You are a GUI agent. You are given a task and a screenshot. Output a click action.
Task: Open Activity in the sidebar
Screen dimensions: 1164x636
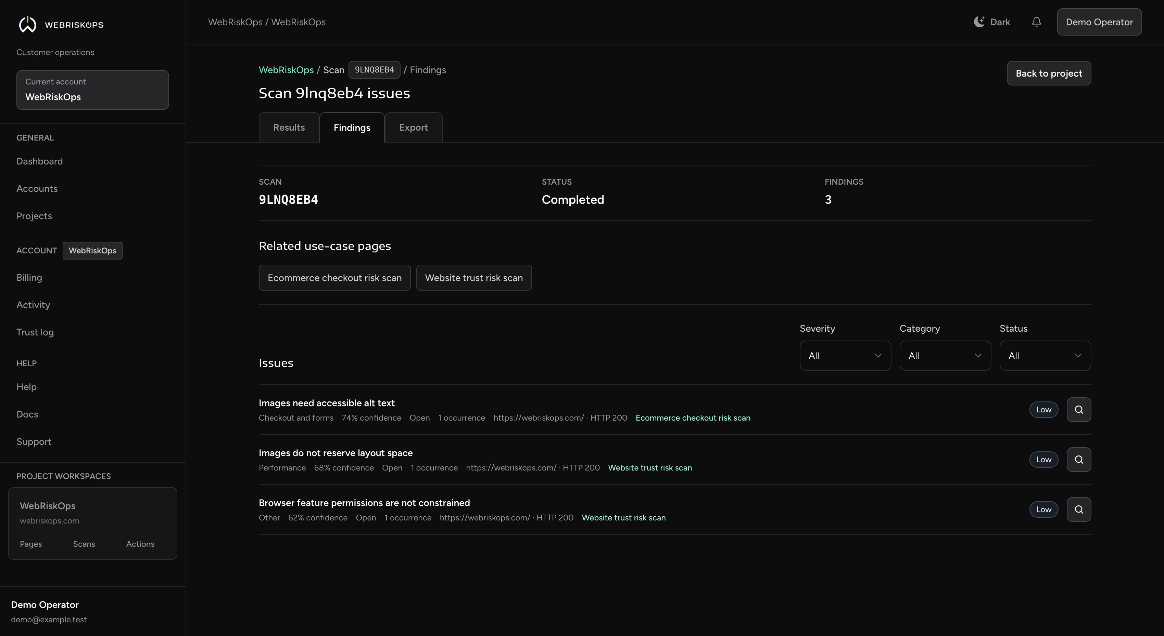coord(33,305)
